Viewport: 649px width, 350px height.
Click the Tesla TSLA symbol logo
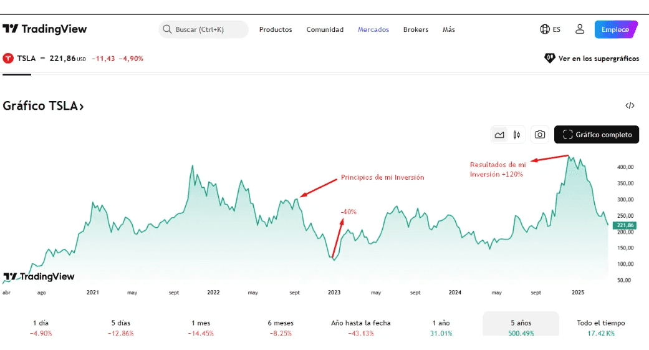click(x=8, y=59)
